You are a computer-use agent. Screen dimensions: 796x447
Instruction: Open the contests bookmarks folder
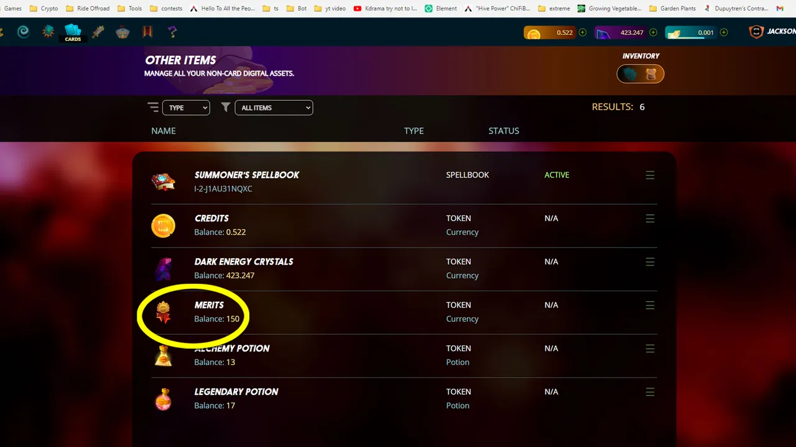point(166,9)
